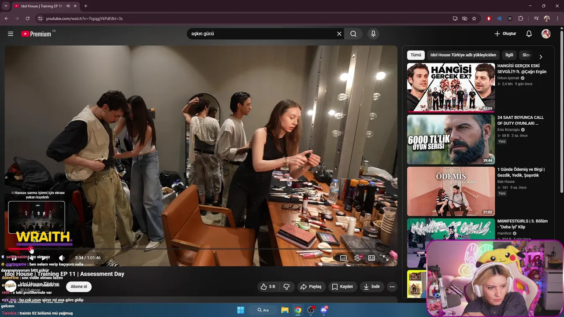The image size is (564, 317).
Task: Select the İlgili filter chip
Action: pyautogui.click(x=509, y=55)
